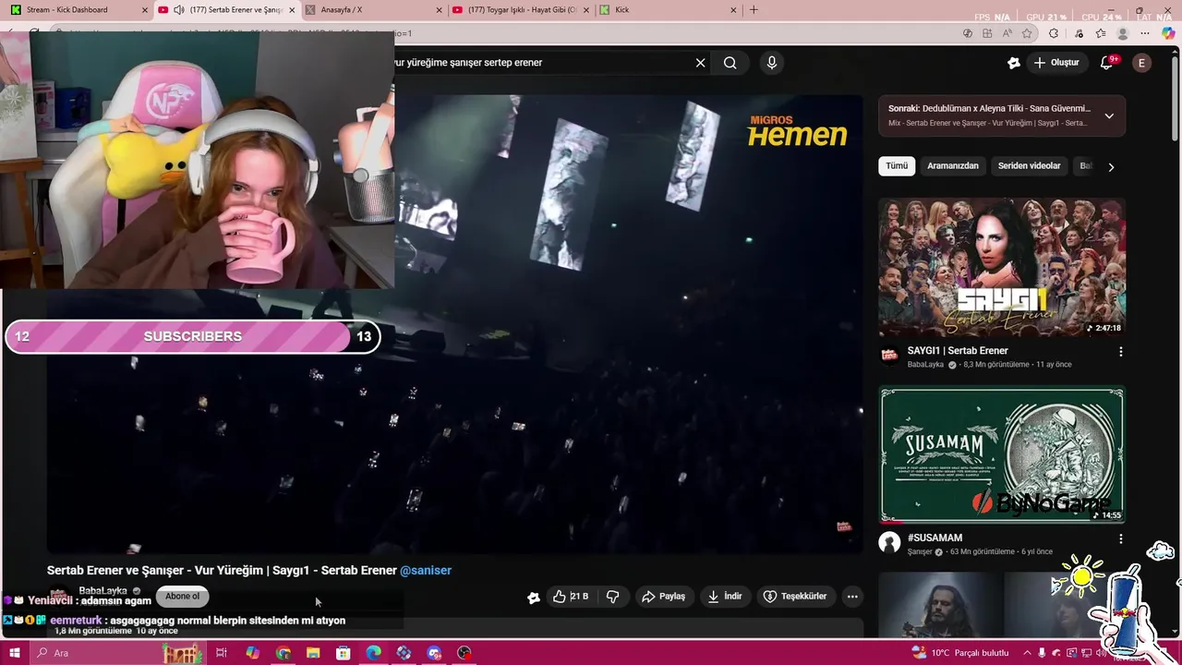The height and width of the screenshot is (665, 1182).
Task: Click the Oluştur create button
Action: pos(1056,63)
